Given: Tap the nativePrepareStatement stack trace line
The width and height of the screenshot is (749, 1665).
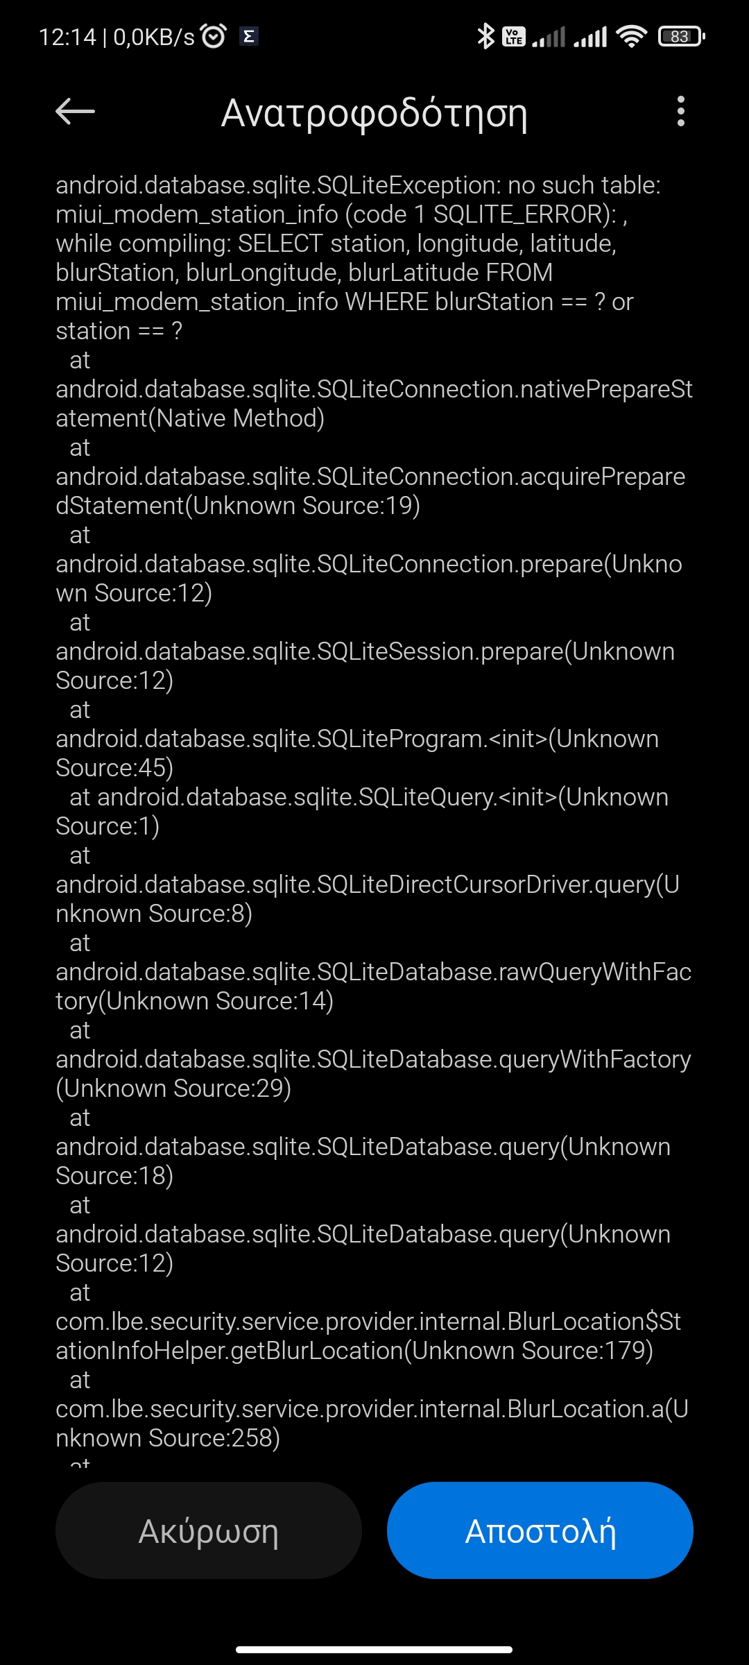Looking at the screenshot, I should [x=374, y=404].
